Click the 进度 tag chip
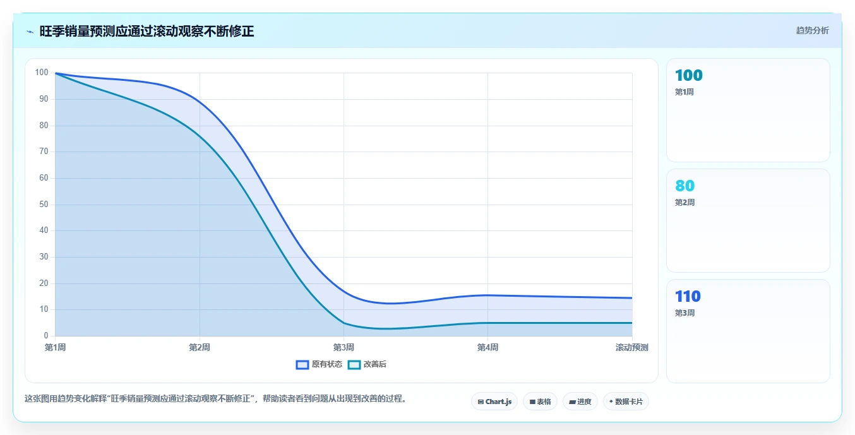 pos(580,402)
